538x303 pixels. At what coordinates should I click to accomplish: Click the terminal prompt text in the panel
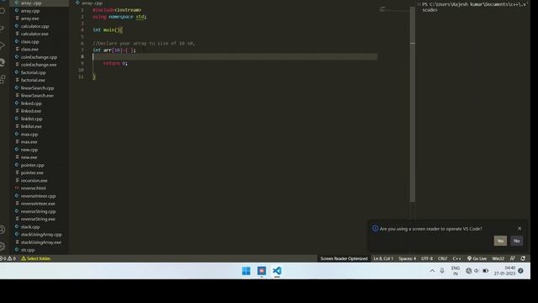[473, 7]
